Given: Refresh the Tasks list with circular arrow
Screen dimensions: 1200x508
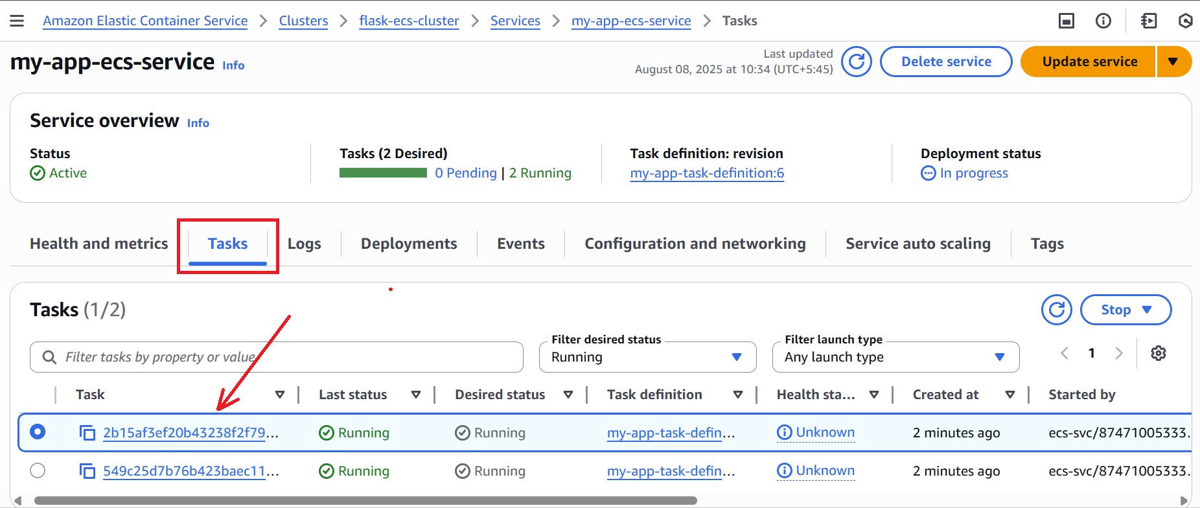Looking at the screenshot, I should click(1057, 310).
